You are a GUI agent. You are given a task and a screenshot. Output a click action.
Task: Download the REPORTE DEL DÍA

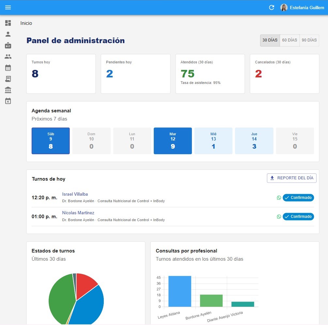[x=291, y=178]
